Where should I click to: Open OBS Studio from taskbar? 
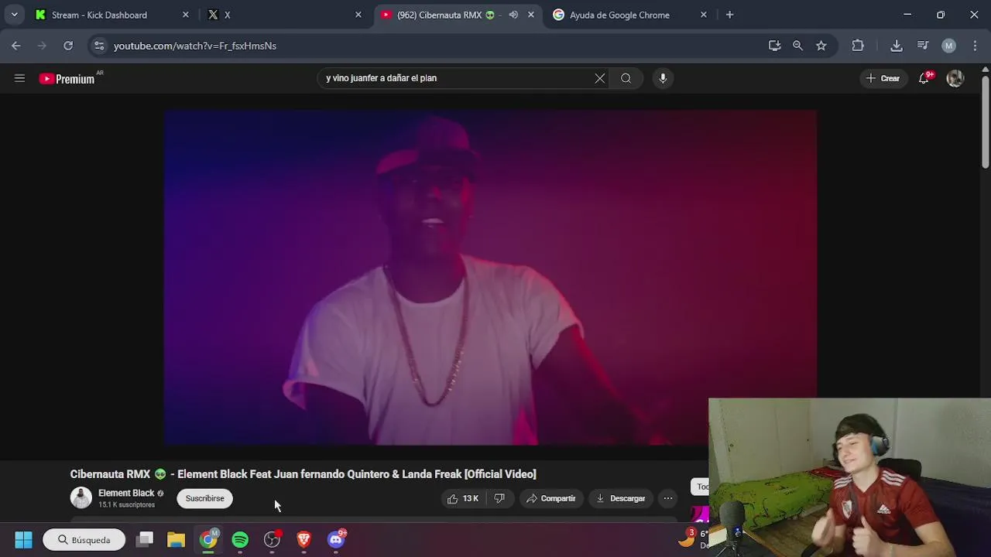click(x=272, y=540)
